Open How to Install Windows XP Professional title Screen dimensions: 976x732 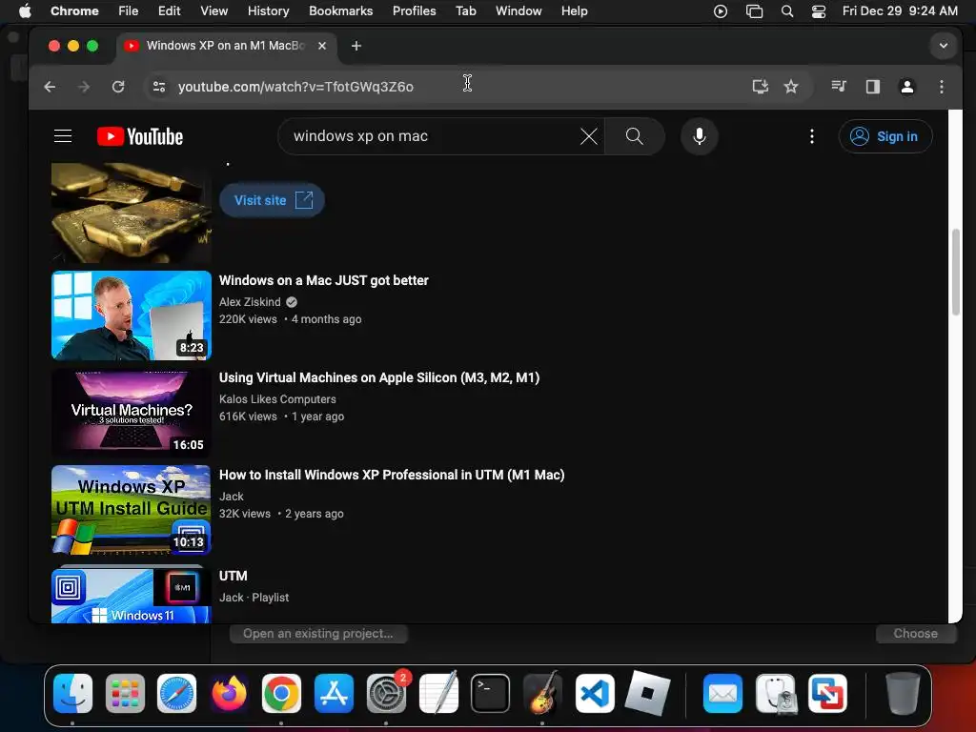pos(392,475)
